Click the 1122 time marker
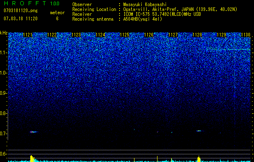This screenshot has height=162, width=254. 52,35
